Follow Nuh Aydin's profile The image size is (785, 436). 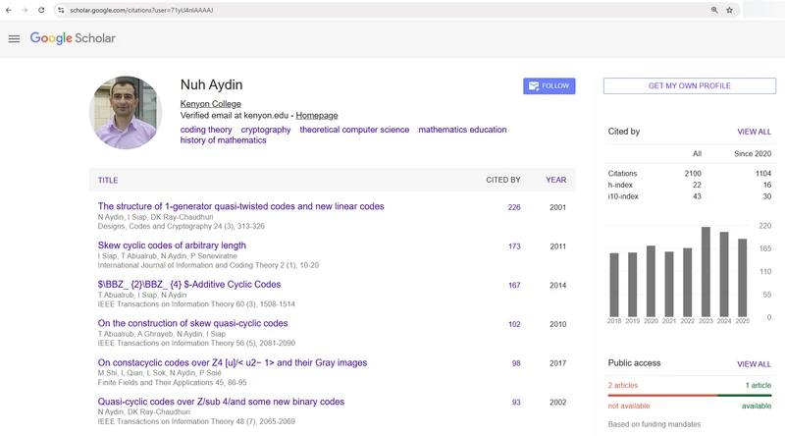549,86
